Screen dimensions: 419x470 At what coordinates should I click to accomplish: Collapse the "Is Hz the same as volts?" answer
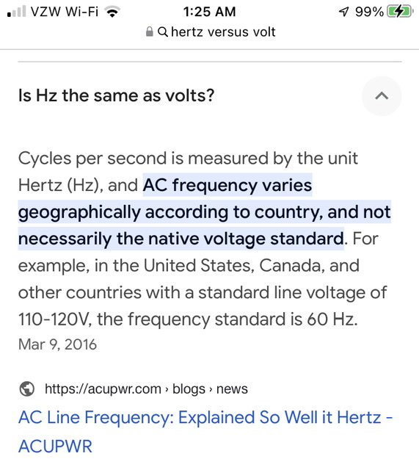point(382,96)
